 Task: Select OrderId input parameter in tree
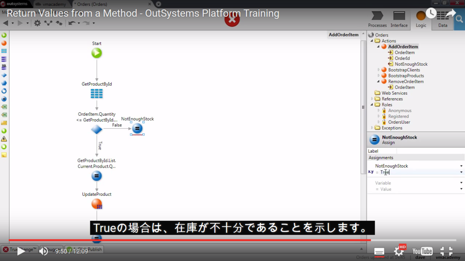coord(402,58)
